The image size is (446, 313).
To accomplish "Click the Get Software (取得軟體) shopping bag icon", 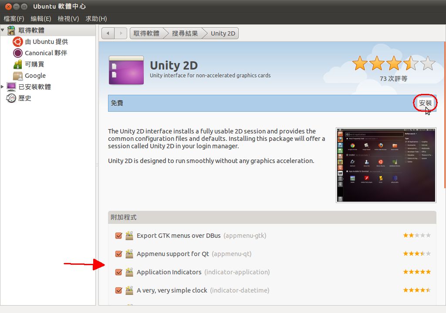I will coord(11,30).
